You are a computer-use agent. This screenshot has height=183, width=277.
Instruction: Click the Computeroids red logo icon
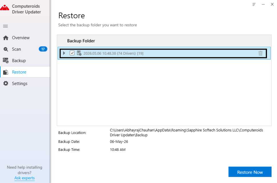coord(5,8)
